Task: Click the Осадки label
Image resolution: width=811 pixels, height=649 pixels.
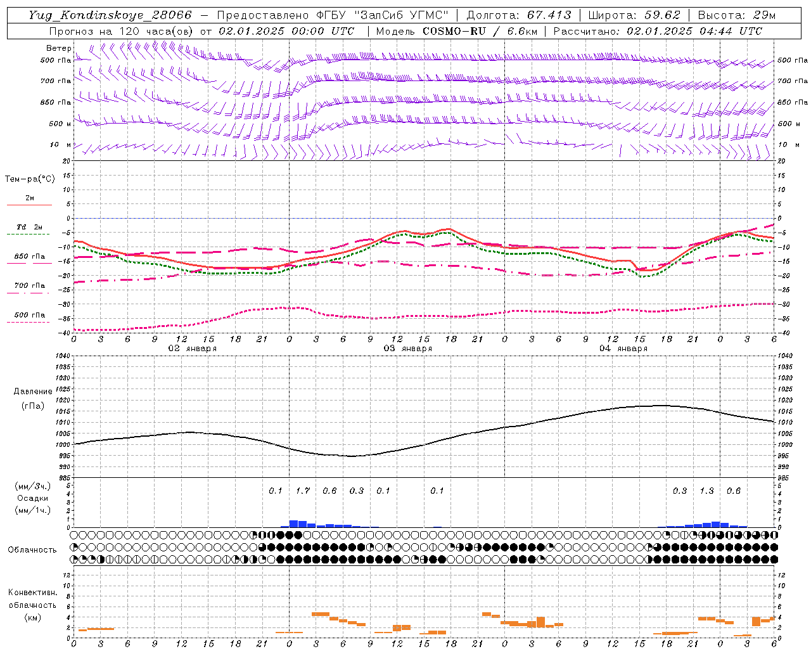Action: [32, 498]
